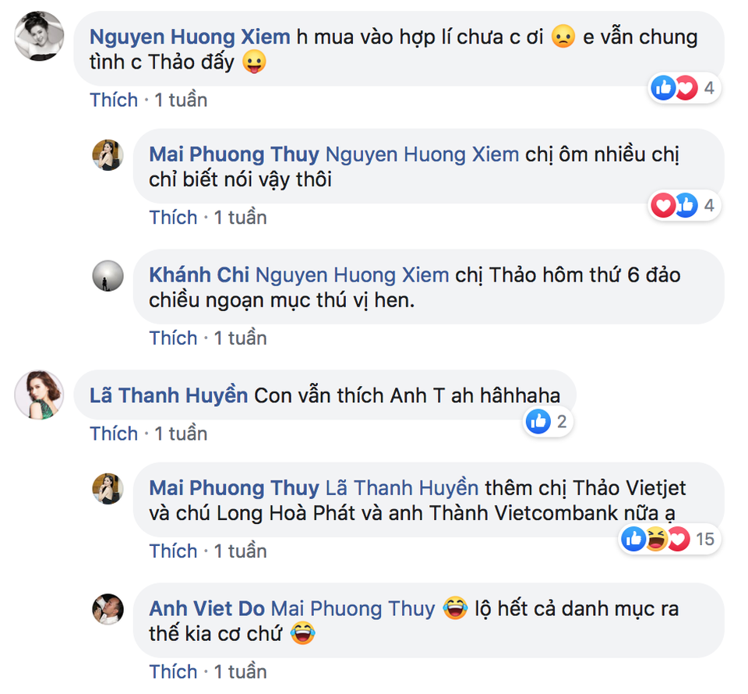Click the like reaction on Lã Thanh Huyền's comment
Screen dimensions: 748x694
538,423
